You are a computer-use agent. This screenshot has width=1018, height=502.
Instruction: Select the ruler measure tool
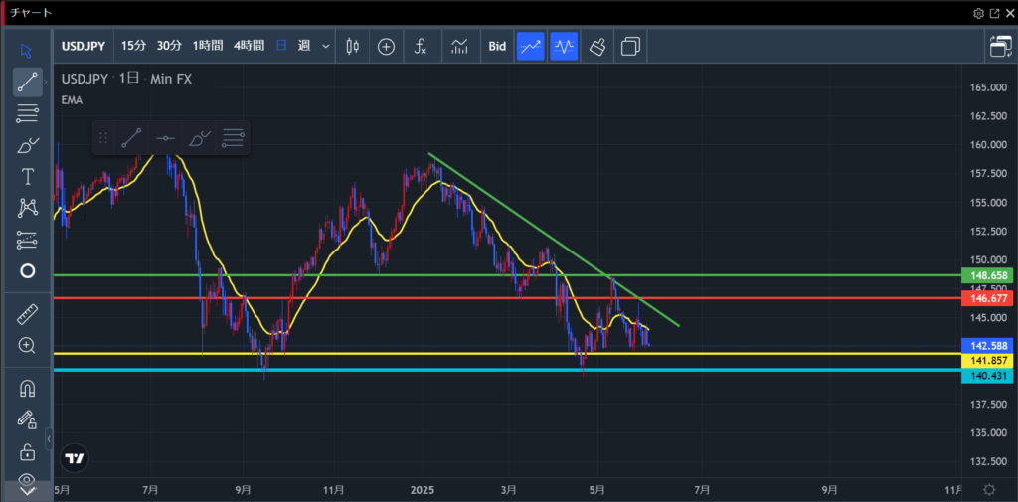[x=27, y=314]
